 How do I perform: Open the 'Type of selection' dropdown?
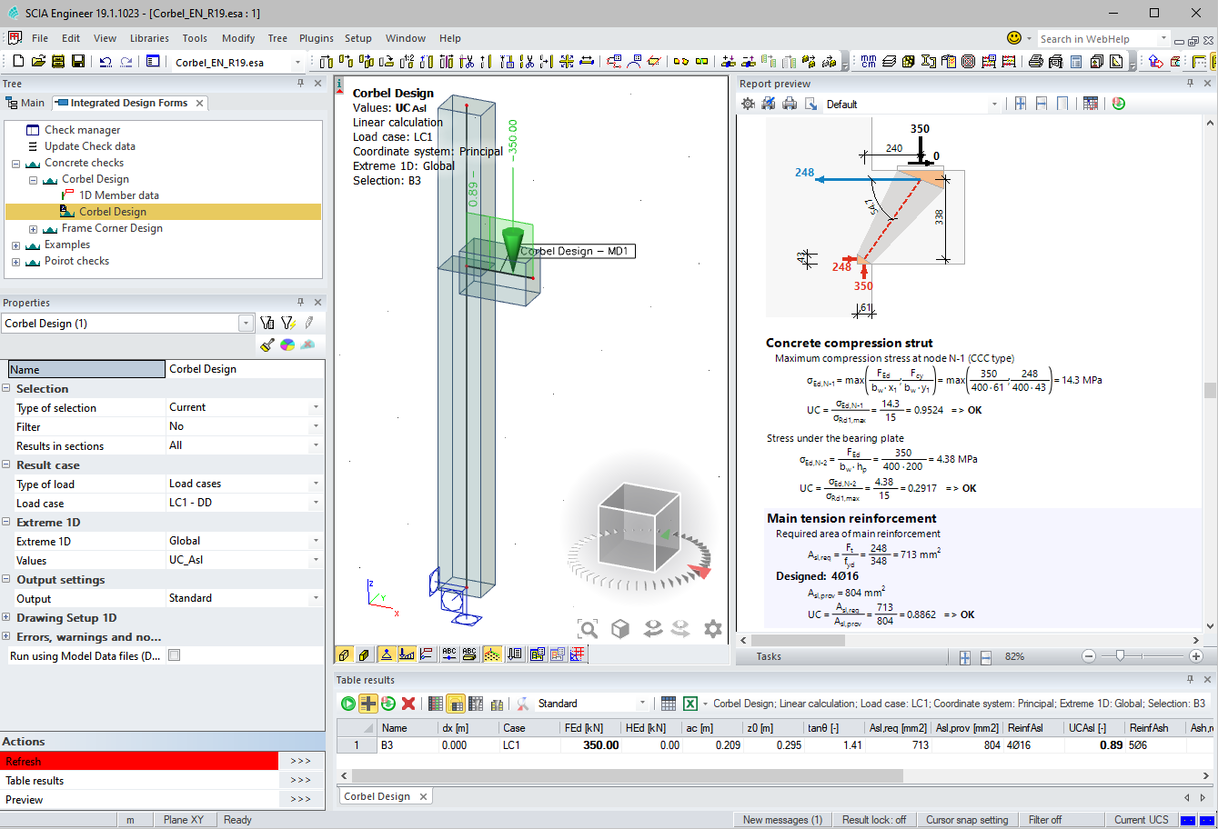(316, 407)
